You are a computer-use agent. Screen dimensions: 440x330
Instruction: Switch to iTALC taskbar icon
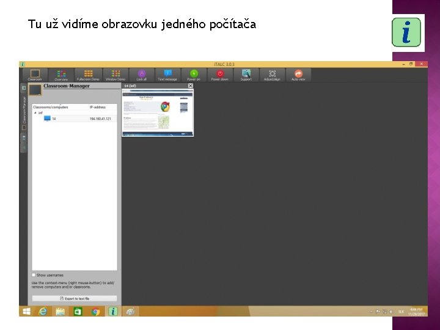point(113,312)
